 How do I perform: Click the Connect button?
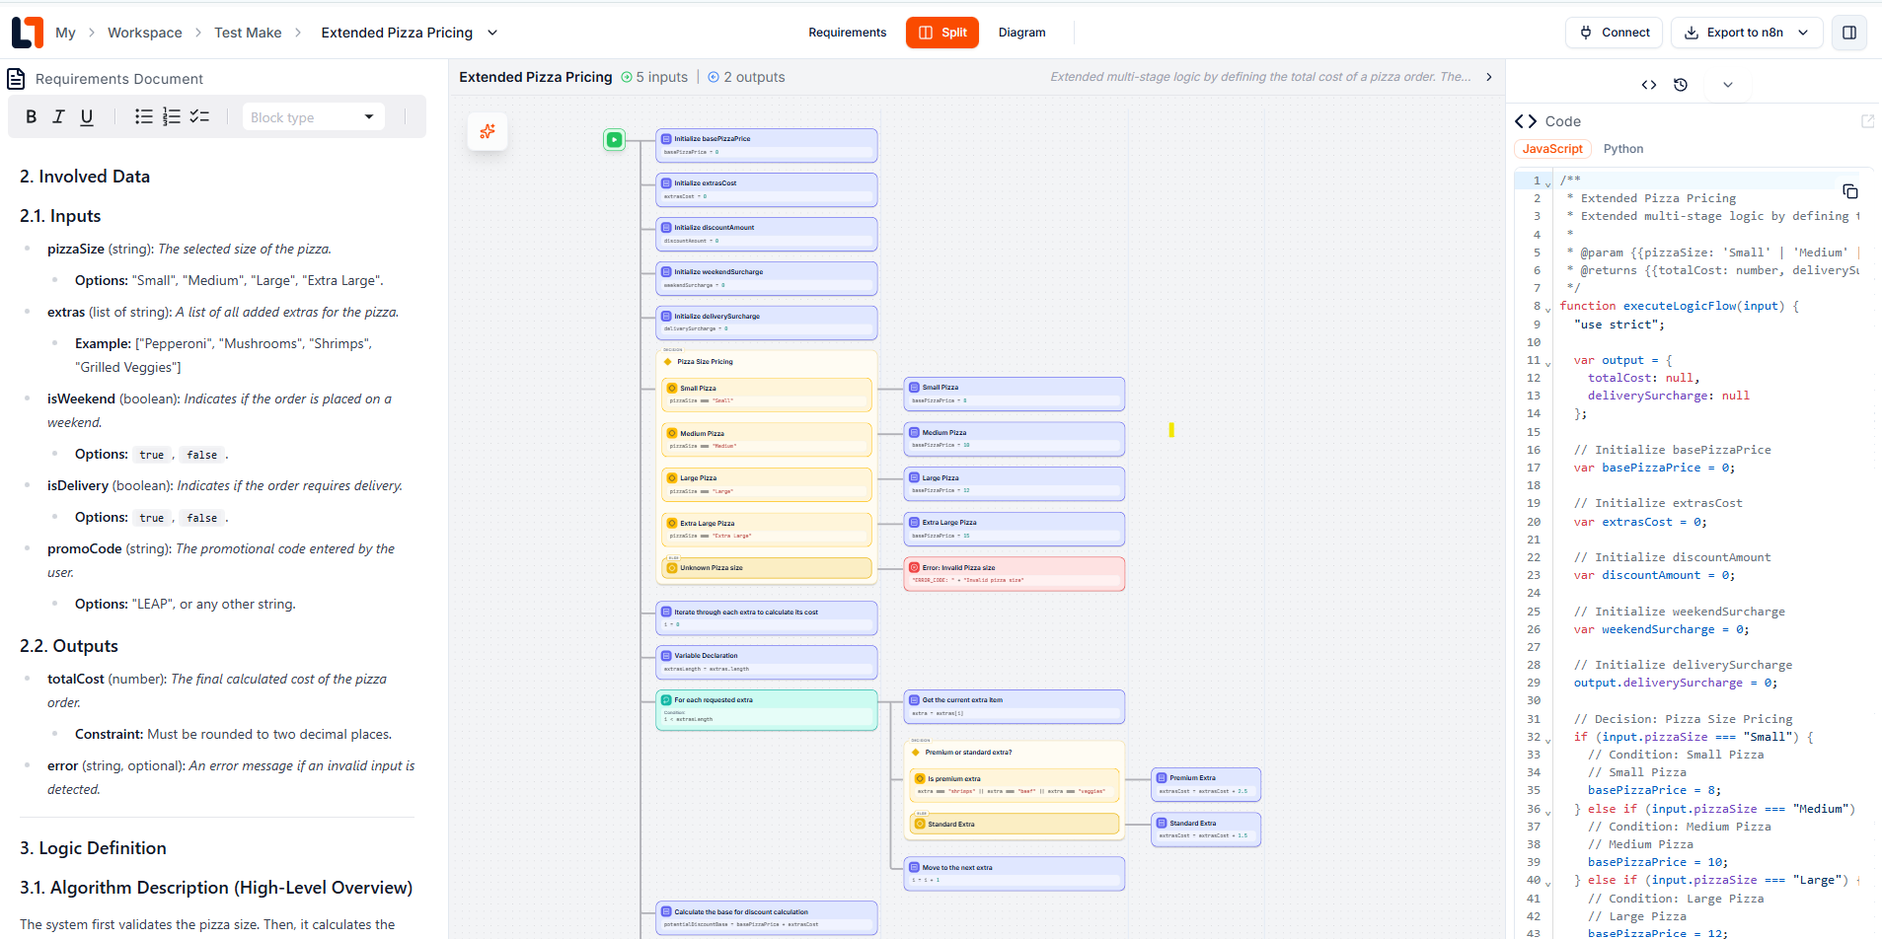(1615, 33)
